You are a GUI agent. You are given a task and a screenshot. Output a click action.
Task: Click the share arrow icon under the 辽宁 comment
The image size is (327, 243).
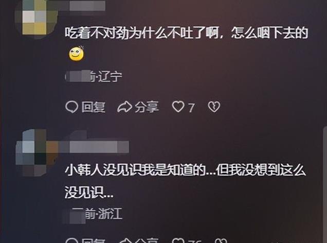[x=124, y=107]
